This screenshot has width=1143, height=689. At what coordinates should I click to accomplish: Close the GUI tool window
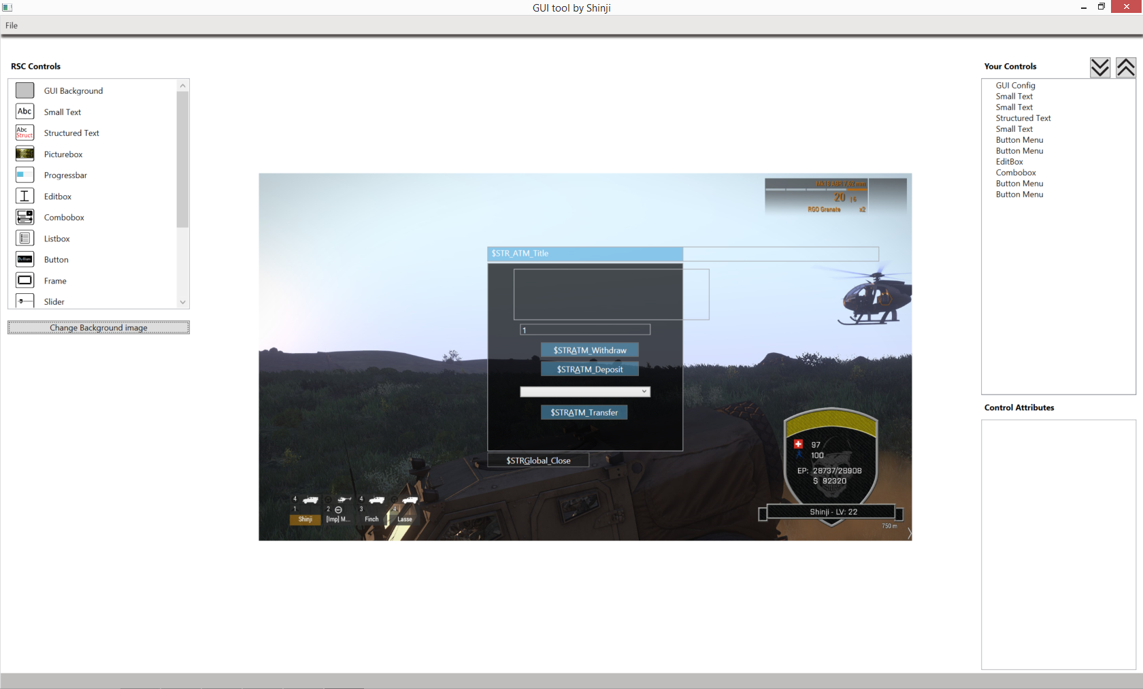[1127, 7]
